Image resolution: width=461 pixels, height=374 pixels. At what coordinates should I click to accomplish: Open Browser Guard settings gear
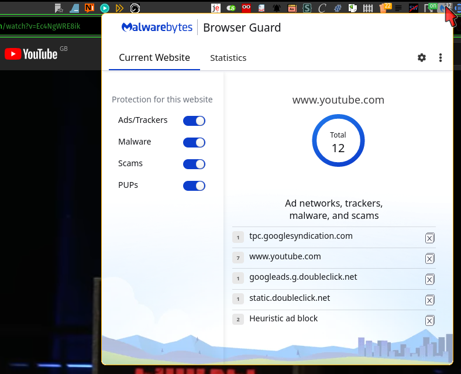[x=422, y=57]
